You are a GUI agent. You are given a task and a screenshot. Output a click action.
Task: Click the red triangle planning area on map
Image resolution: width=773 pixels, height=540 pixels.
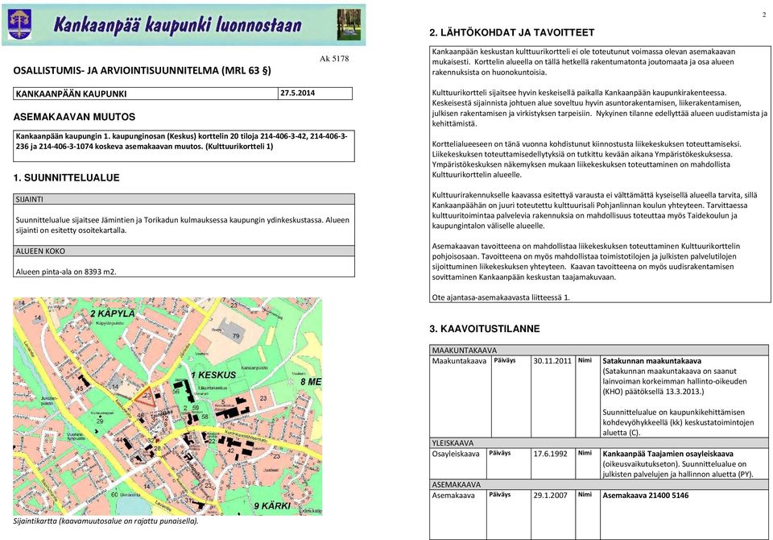146,396
